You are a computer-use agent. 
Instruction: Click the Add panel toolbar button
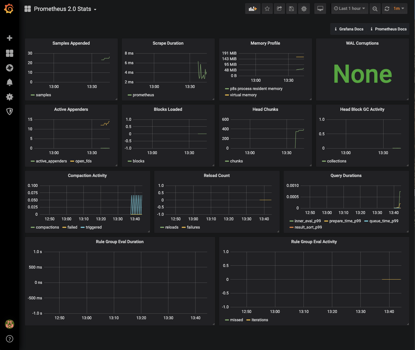253,9
